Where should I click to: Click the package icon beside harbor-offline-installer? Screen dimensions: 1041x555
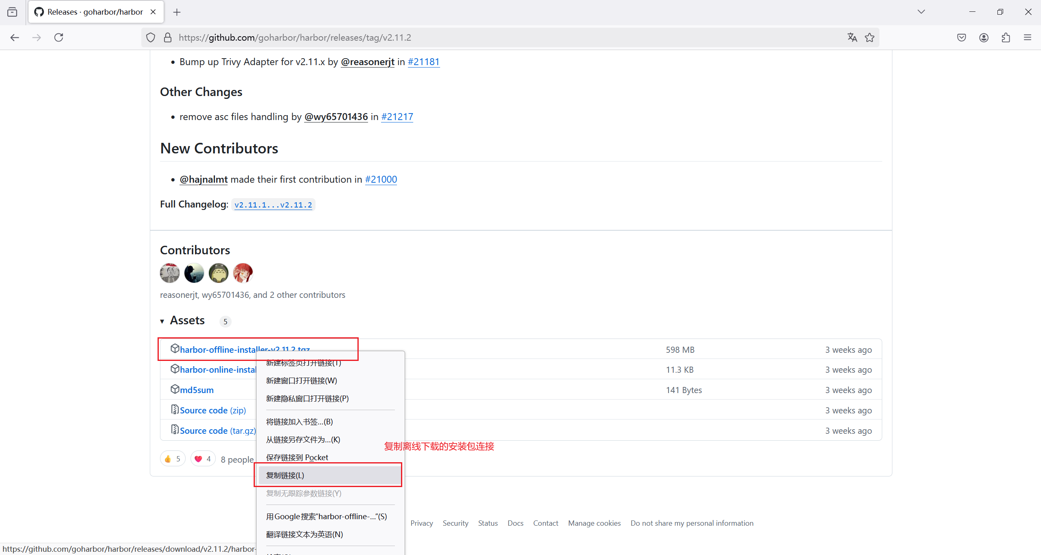coord(175,349)
